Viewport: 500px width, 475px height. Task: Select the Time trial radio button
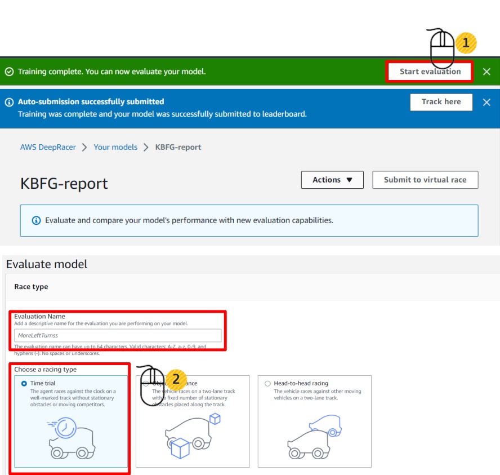pyautogui.click(x=23, y=384)
